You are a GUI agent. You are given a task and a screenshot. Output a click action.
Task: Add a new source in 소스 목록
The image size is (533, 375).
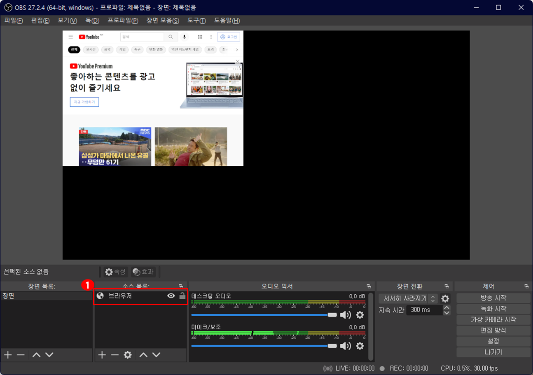click(x=102, y=355)
